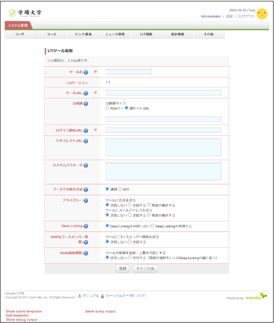Click the ログアウト link
The height and width of the screenshot is (323, 274).
click(246, 16)
